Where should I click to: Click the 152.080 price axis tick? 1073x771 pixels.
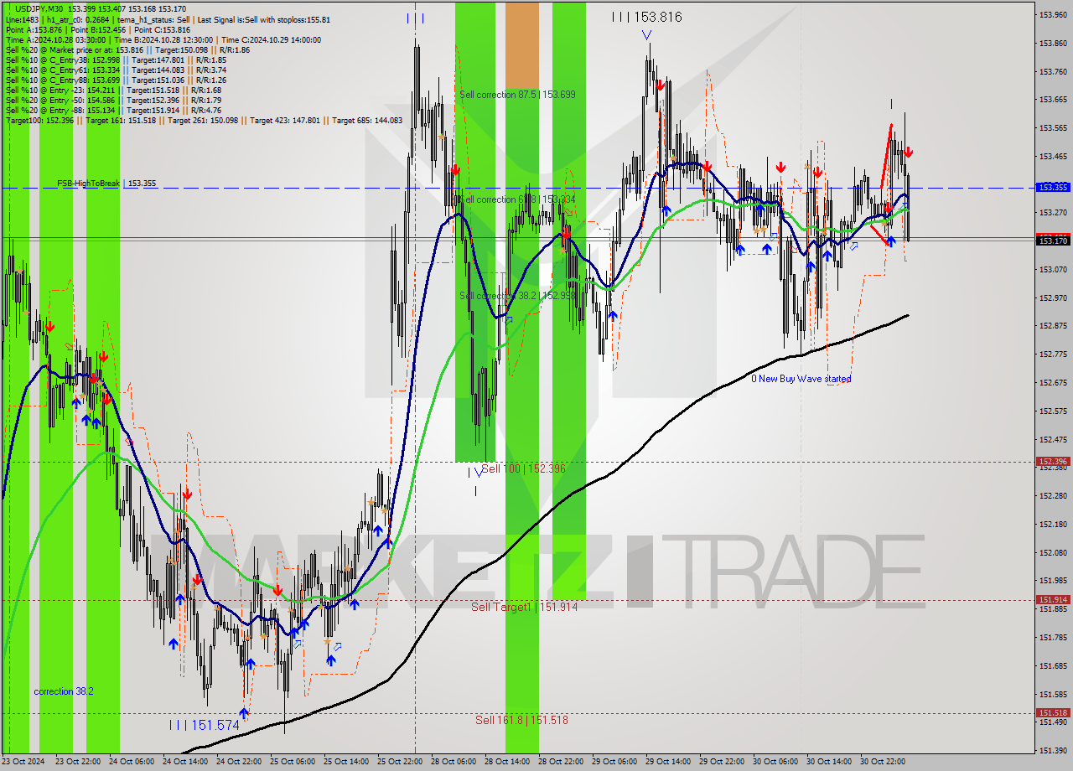1053,553
